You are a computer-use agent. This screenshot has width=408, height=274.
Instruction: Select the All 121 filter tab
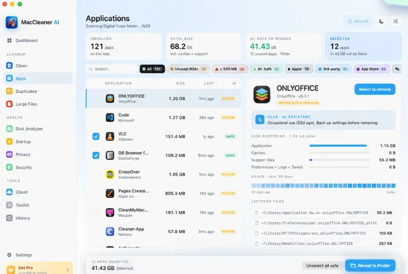coord(152,69)
